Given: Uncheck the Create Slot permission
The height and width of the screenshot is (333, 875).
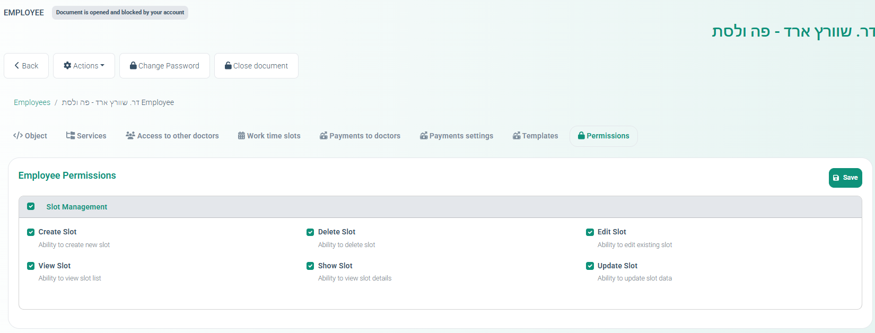Looking at the screenshot, I should click(x=31, y=232).
